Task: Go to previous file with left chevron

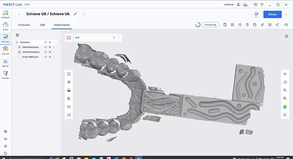Action: (x=114, y=38)
